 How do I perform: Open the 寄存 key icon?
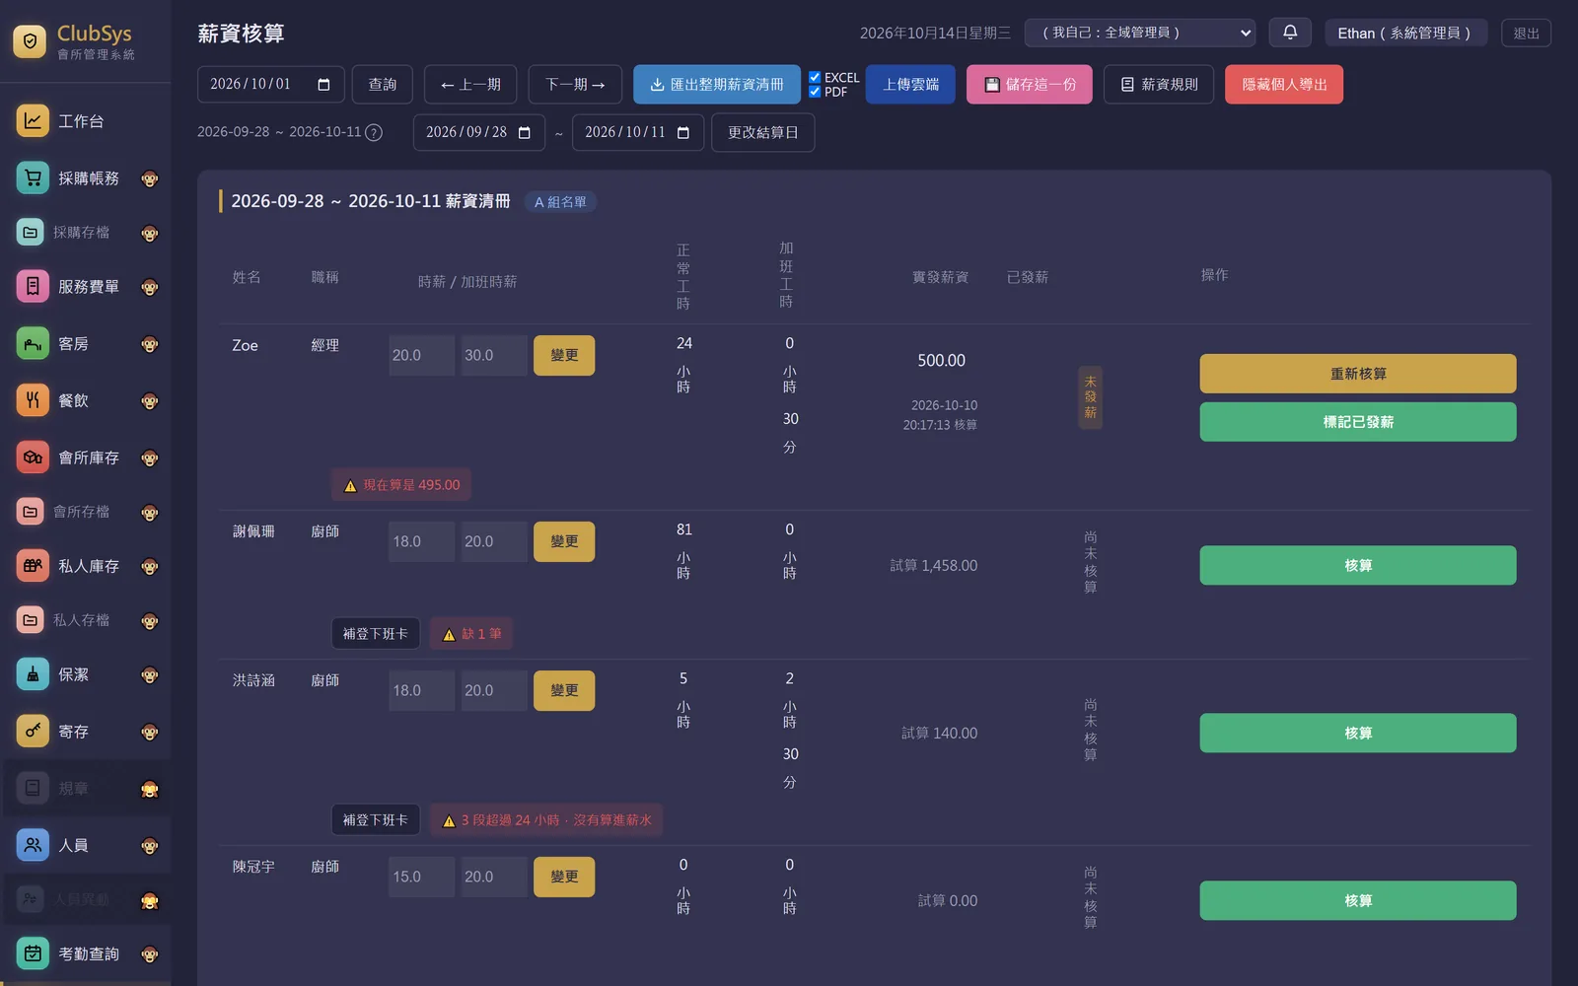[33, 732]
